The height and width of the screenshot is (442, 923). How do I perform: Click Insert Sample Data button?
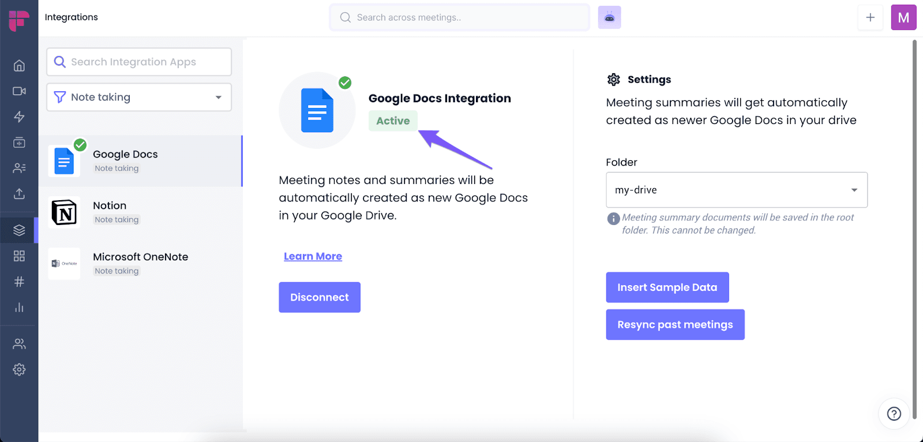(667, 287)
